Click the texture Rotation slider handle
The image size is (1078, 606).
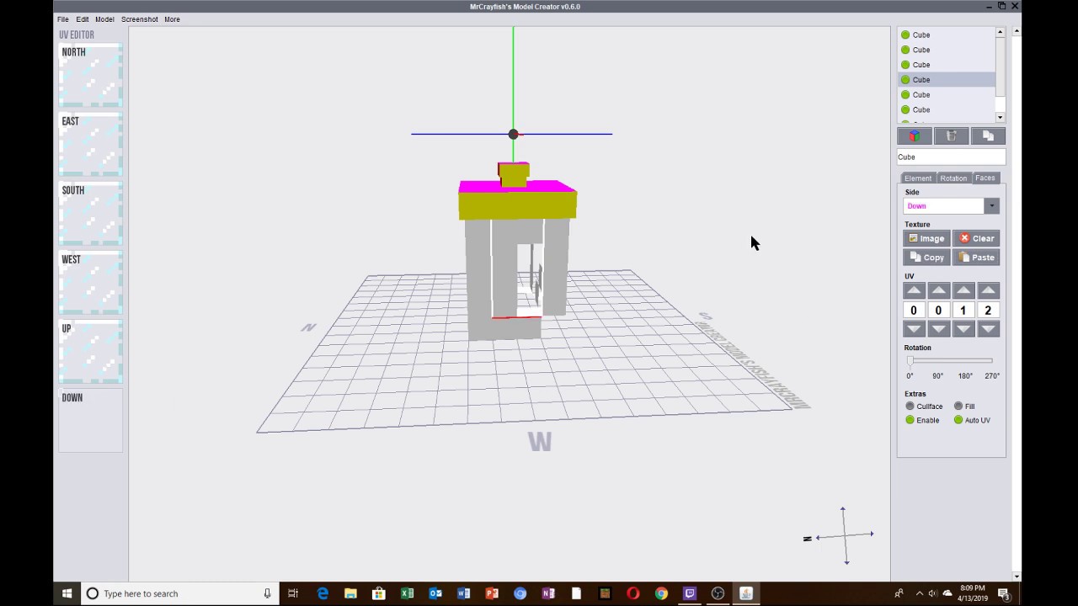(910, 361)
